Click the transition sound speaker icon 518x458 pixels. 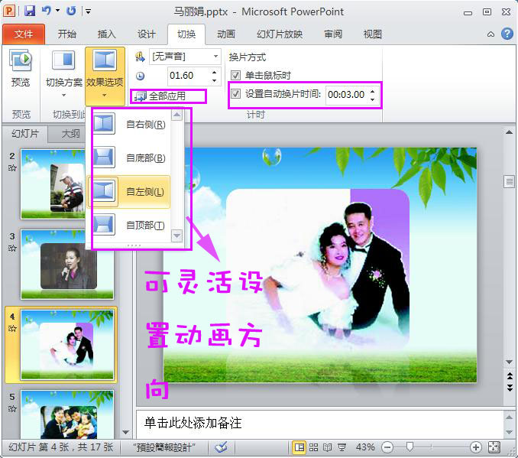click(x=140, y=57)
